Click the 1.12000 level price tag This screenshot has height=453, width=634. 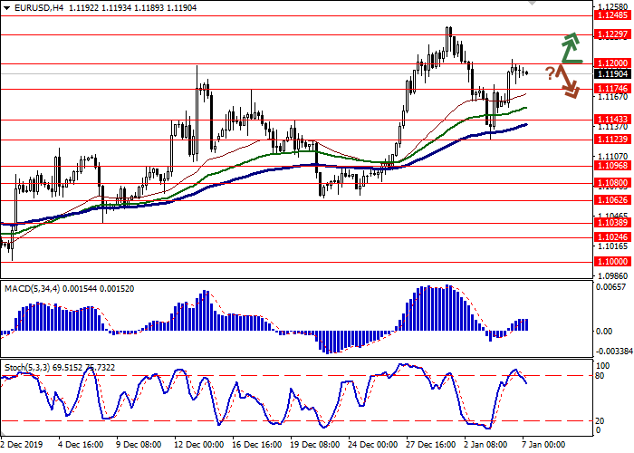click(x=612, y=63)
